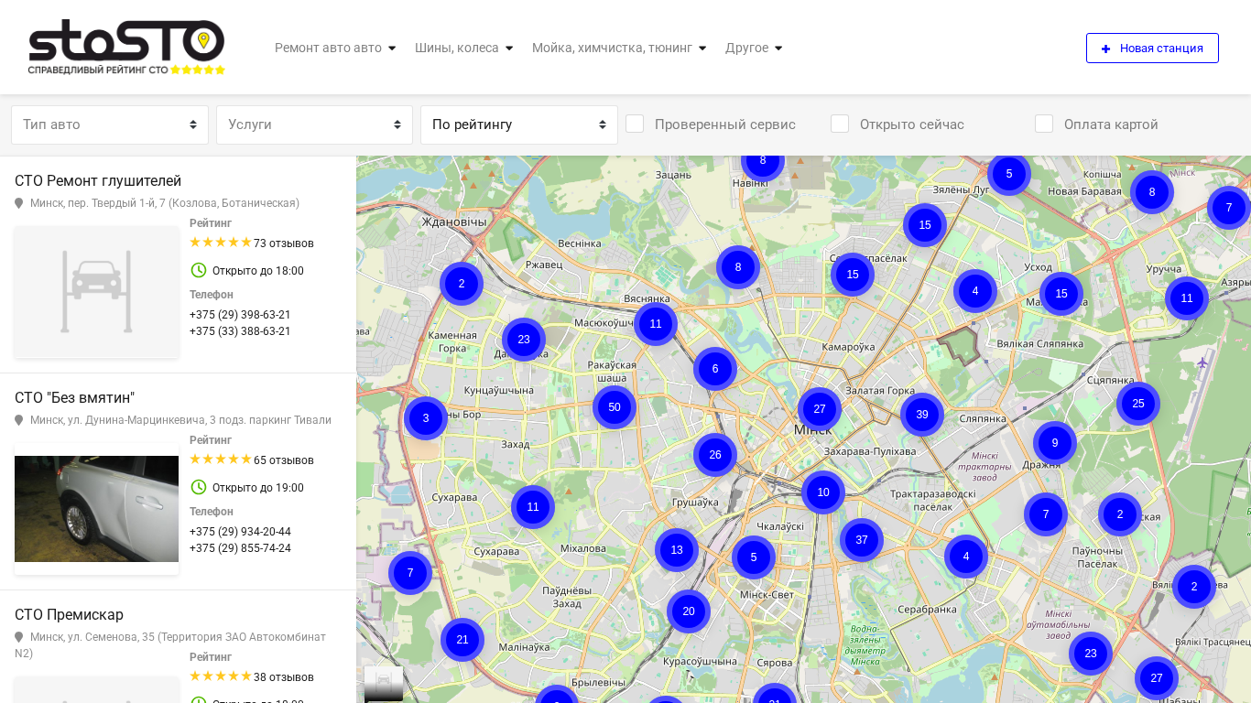Open the map cluster marker labeled 26
This screenshot has height=703, width=1251.
tap(715, 455)
